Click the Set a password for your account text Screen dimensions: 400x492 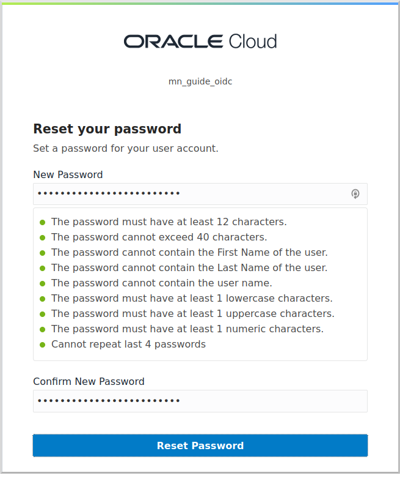coord(126,149)
